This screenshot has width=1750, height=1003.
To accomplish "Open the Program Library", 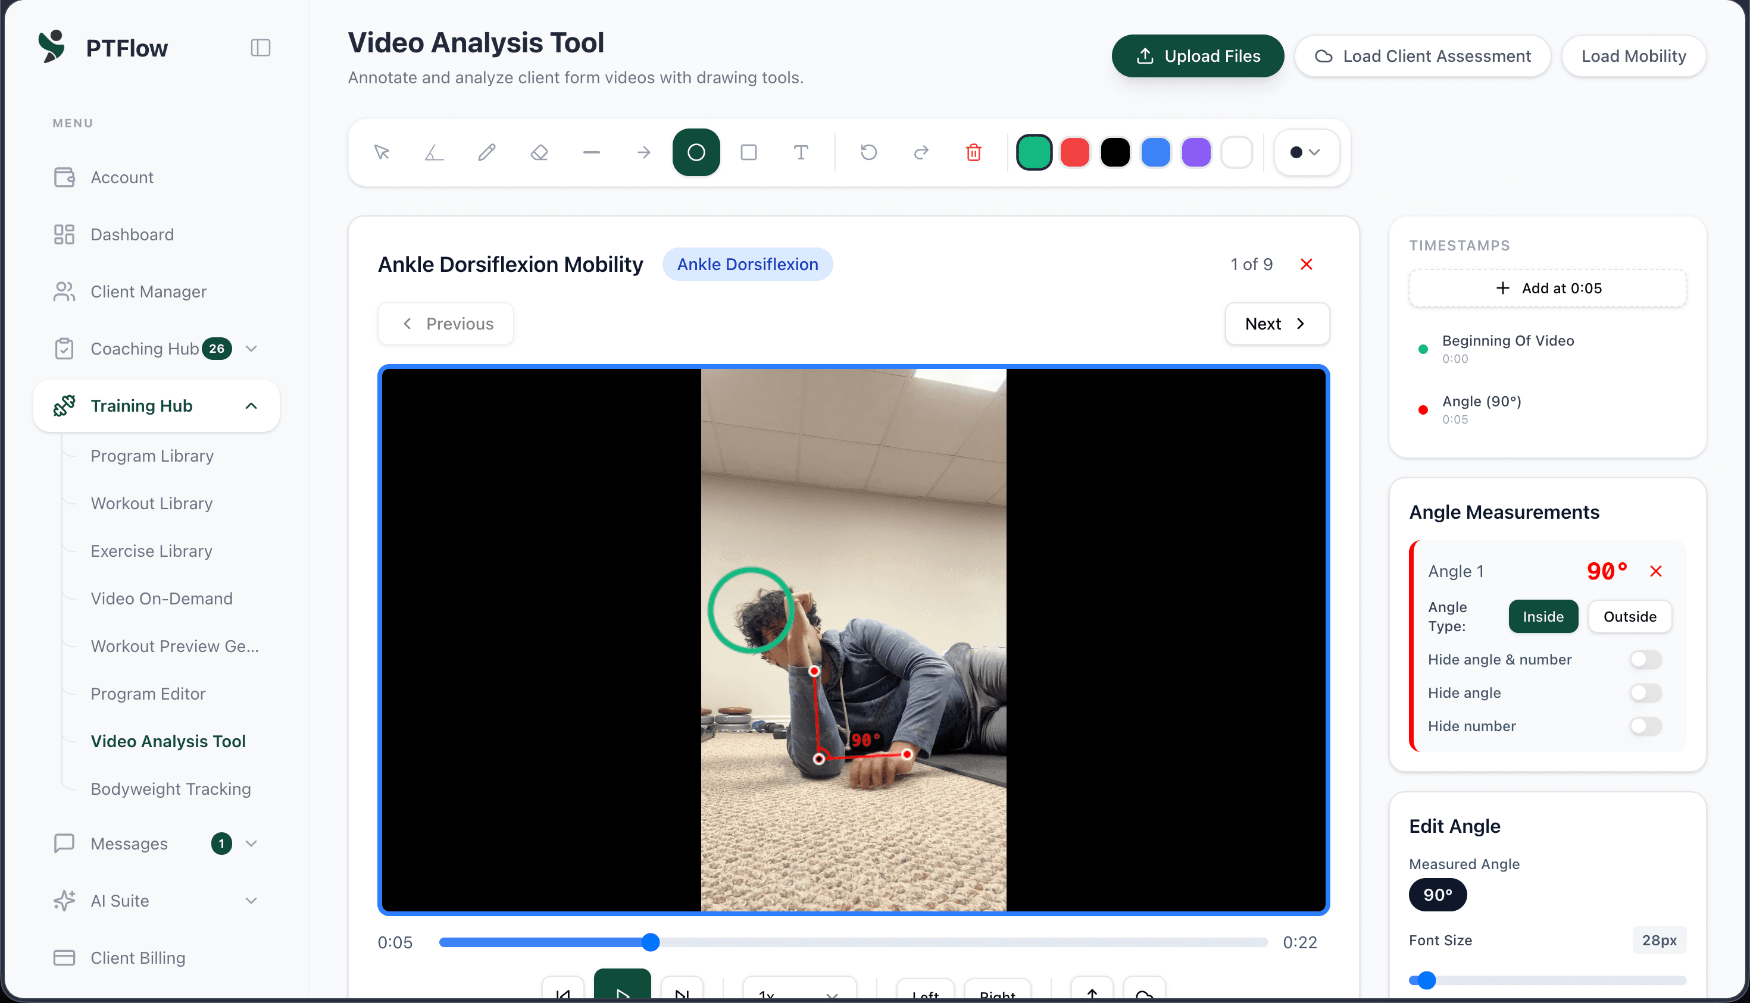I will tap(152, 456).
